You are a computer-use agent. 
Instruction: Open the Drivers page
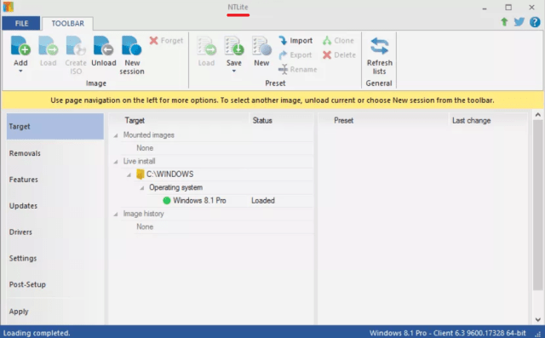click(x=54, y=232)
